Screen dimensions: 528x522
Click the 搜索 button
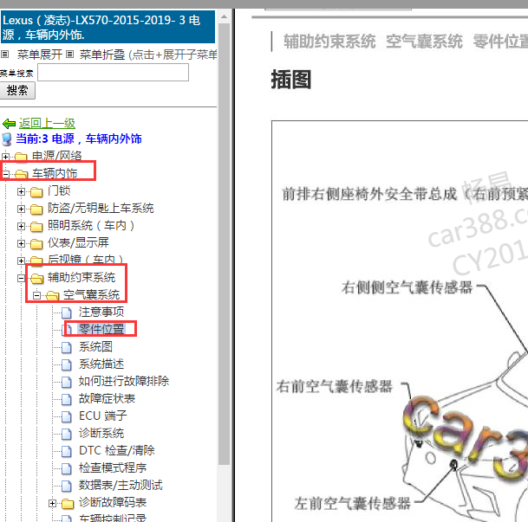pos(17,91)
